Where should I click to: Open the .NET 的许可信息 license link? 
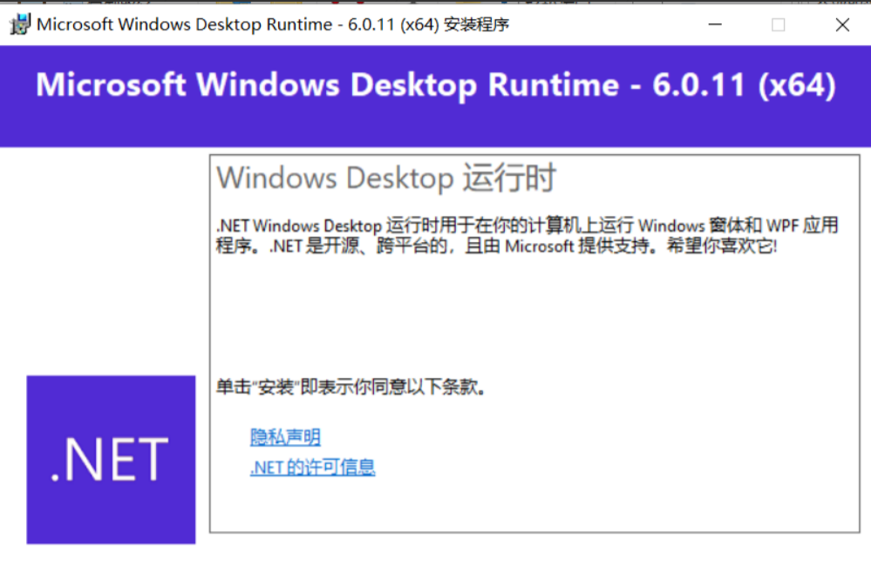(x=313, y=468)
